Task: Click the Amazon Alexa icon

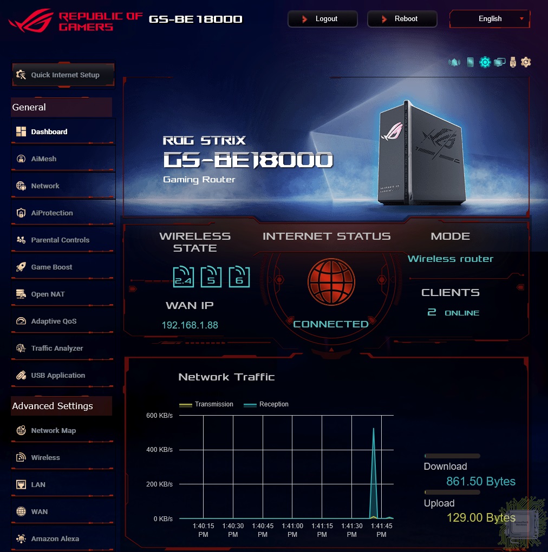Action: pyautogui.click(x=21, y=538)
